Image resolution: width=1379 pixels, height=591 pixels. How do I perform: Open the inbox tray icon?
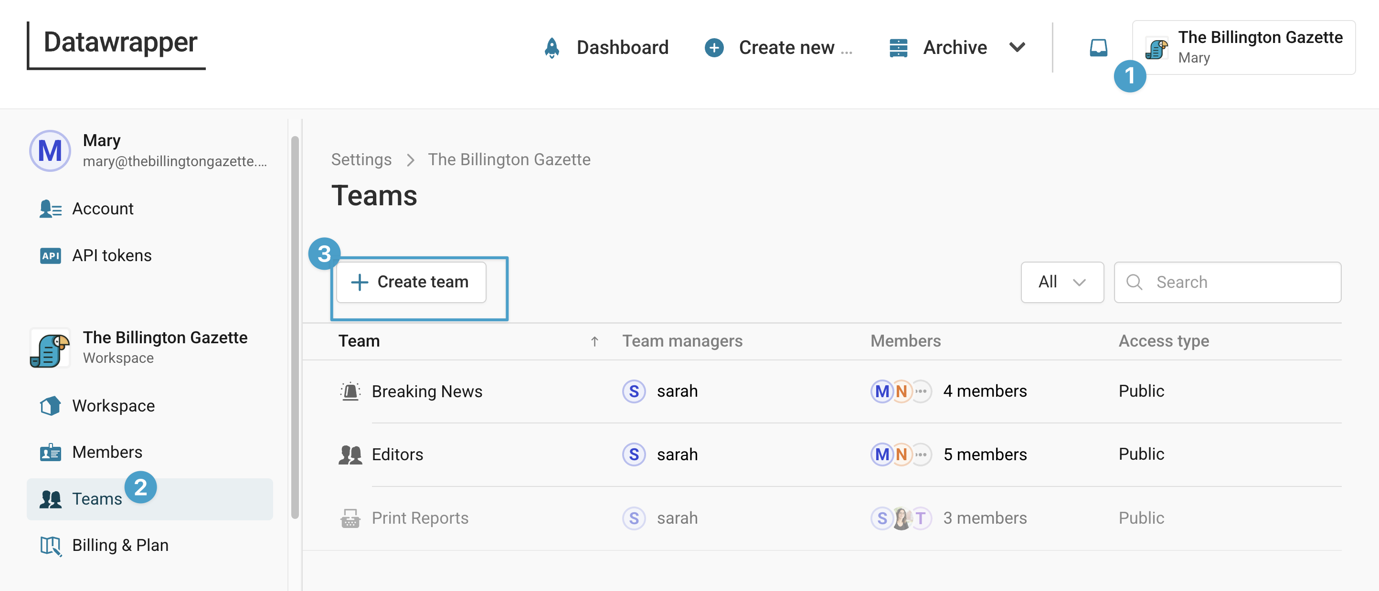(x=1098, y=48)
